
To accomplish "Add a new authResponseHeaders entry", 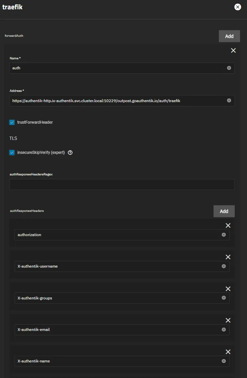I will (x=224, y=211).
